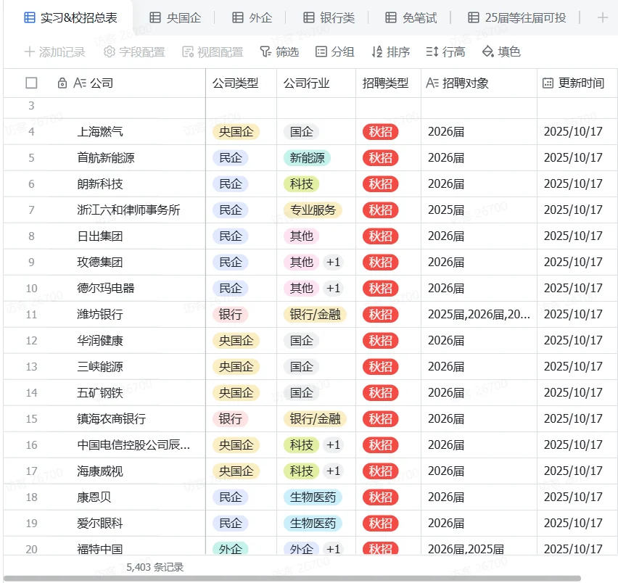Open the 筛选 filter tool

(279, 51)
